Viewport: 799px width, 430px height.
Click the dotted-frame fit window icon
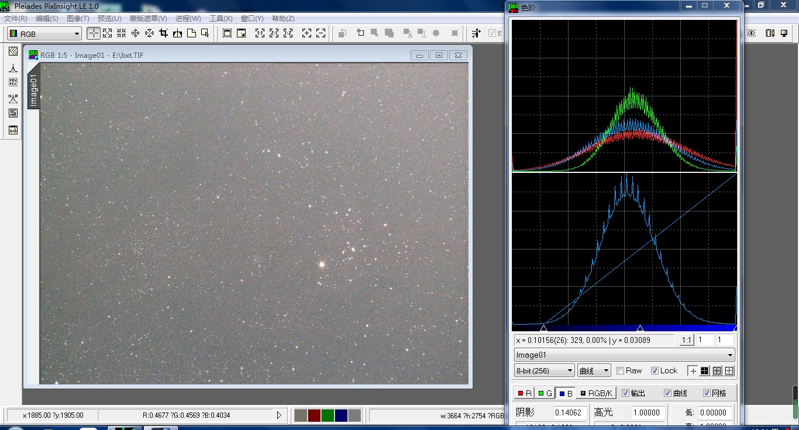click(x=227, y=33)
